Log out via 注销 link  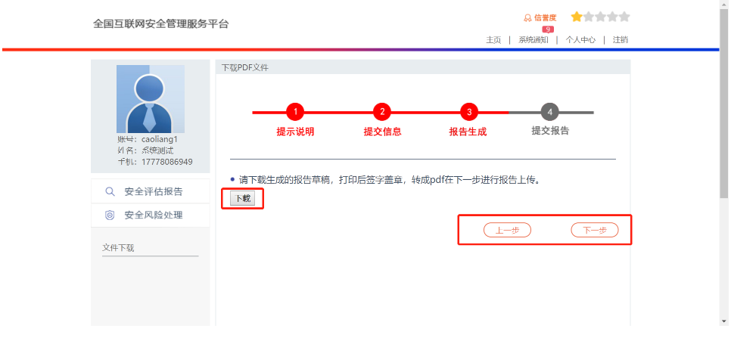pos(620,40)
